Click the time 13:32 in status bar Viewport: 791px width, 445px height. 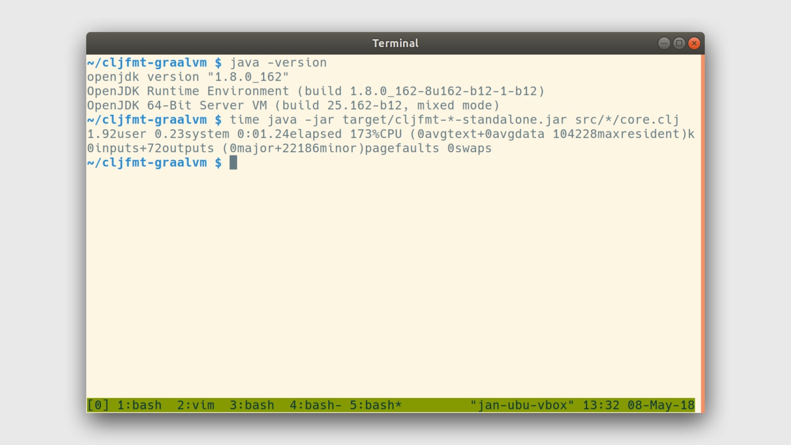601,405
